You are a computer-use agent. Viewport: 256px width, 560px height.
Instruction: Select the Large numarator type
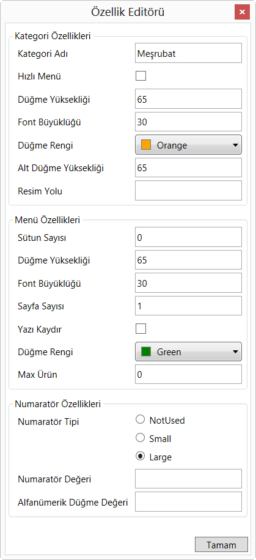(154, 457)
